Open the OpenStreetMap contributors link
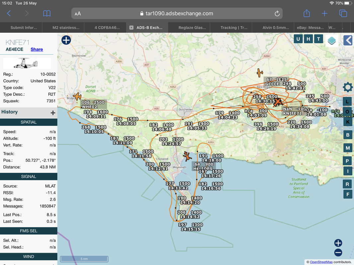The height and width of the screenshot is (265, 354). (321, 262)
